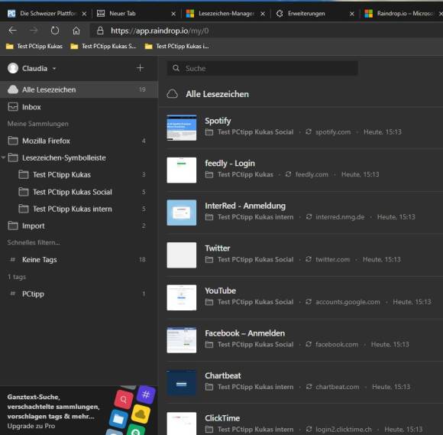Close the Neuer Tab tab
This screenshot has width=443, height=435.
click(173, 14)
